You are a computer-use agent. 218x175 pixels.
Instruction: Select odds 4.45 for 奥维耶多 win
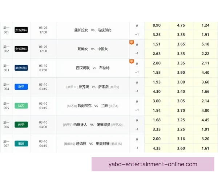(x=205, y=120)
